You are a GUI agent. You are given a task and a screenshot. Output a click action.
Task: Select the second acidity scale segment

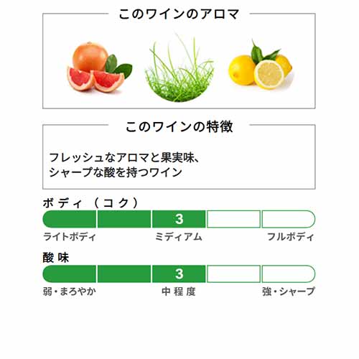pyautogui.click(x=124, y=274)
